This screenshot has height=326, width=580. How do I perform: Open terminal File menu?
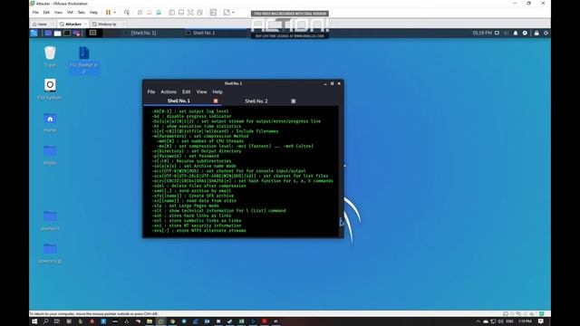[x=151, y=91]
